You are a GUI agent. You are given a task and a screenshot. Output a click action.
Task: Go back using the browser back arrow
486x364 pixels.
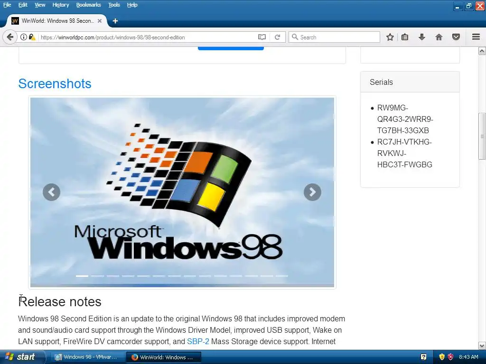coord(9,37)
